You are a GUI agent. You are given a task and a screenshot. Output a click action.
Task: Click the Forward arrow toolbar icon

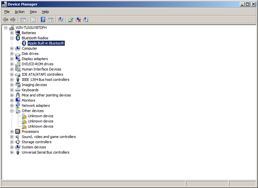point(13,20)
